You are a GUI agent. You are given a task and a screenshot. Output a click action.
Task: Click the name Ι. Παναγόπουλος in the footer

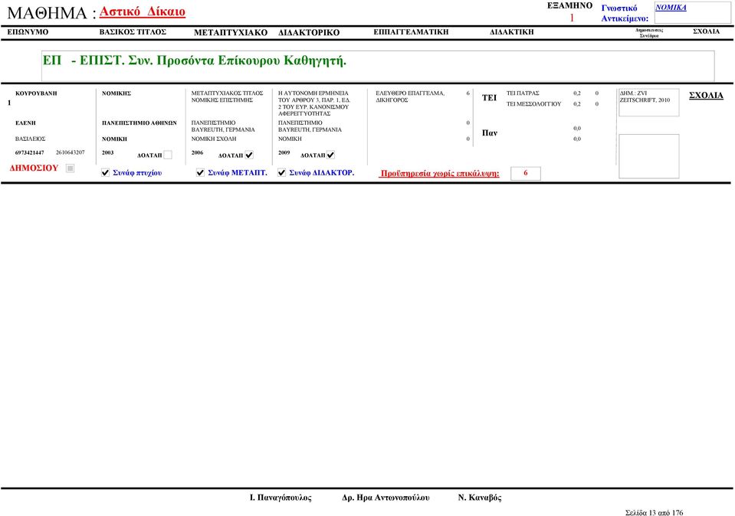tap(281, 498)
